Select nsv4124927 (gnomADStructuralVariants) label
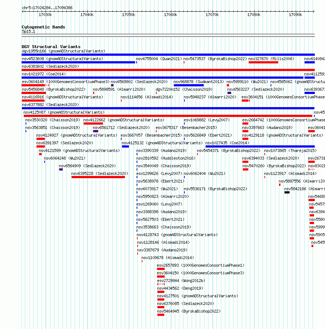This screenshot has height=329, width=325. pyautogui.click(x=77, y=135)
